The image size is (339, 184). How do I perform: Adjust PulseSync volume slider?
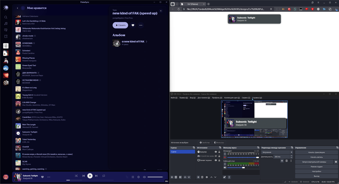click(x=155, y=177)
